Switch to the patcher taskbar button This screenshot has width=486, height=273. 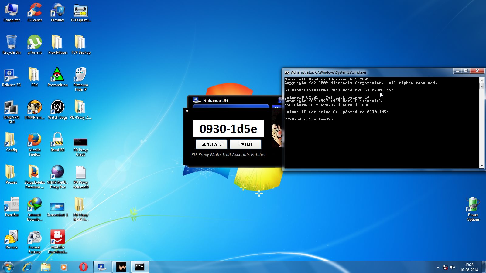point(121,267)
